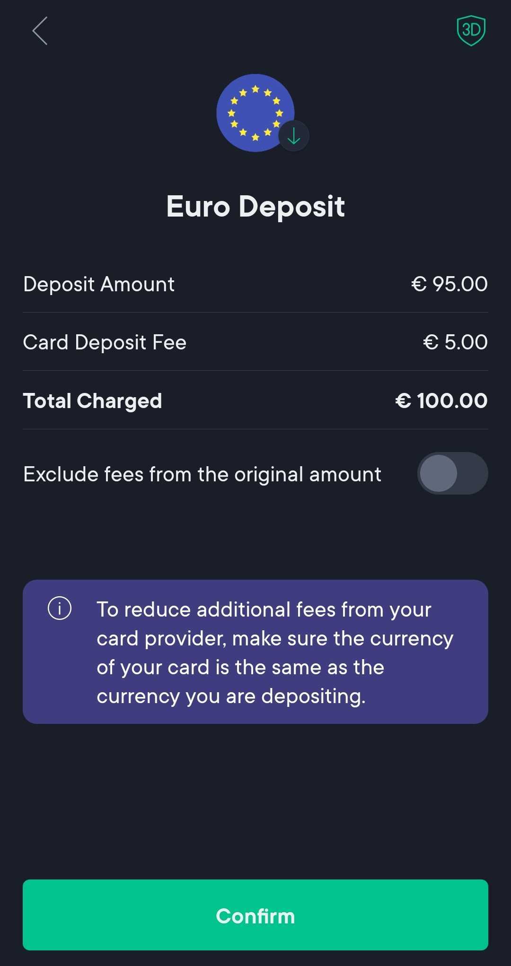This screenshot has width=511, height=966.
Task: Tap the green down-arrow deposit badge
Action: 294,136
